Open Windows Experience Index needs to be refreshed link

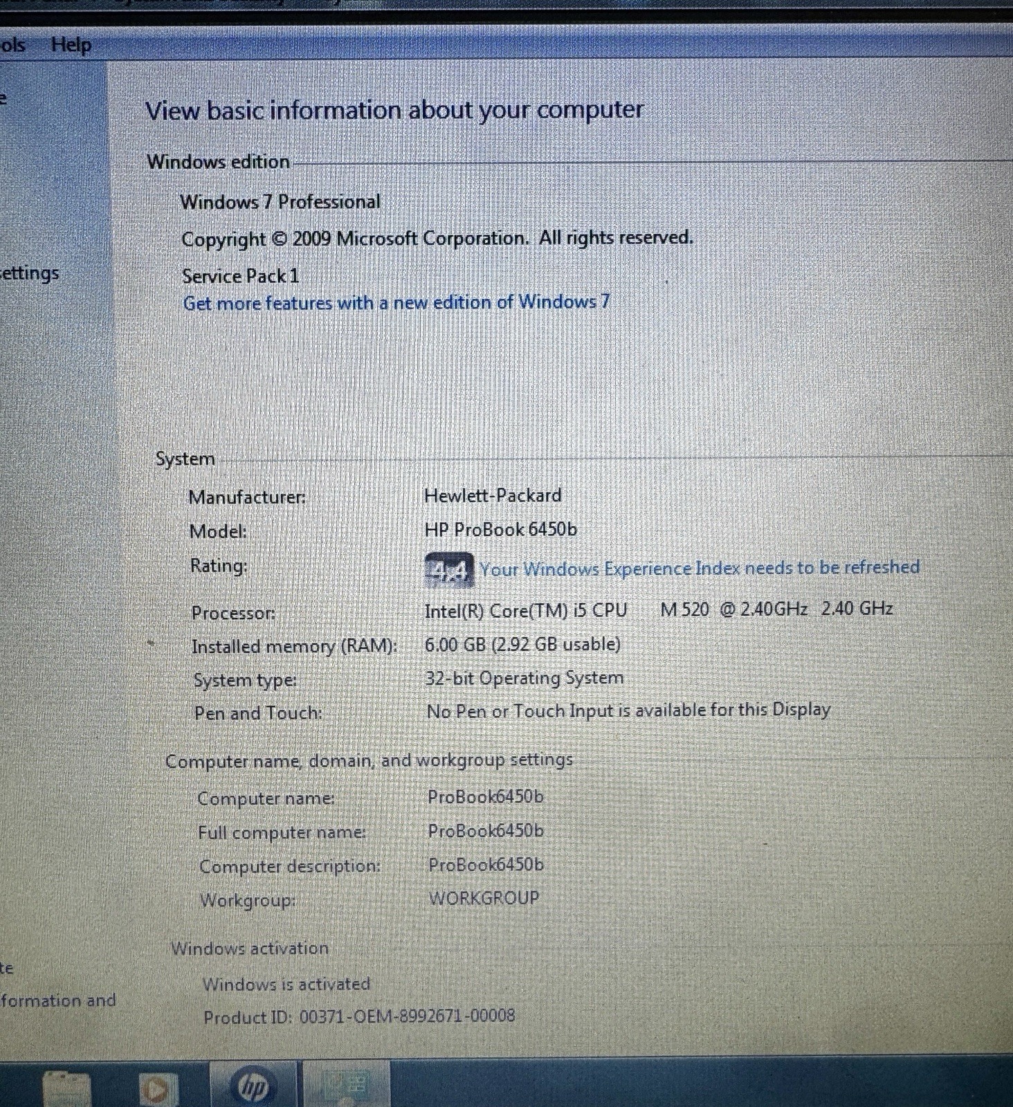[700, 568]
